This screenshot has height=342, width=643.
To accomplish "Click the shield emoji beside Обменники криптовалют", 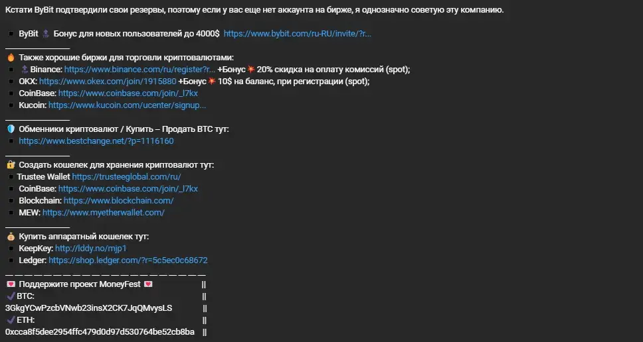I will (11, 129).
